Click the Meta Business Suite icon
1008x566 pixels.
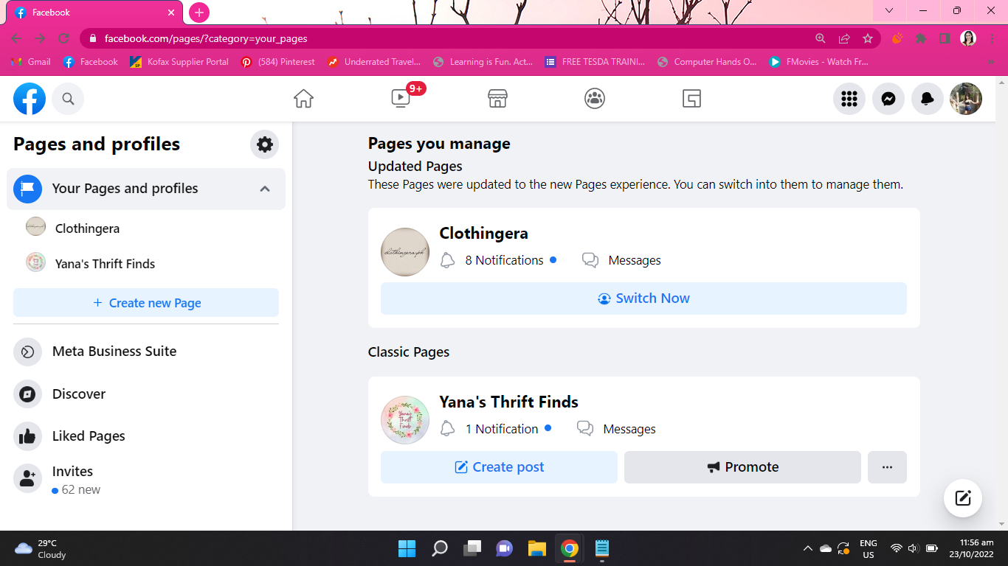coord(27,352)
